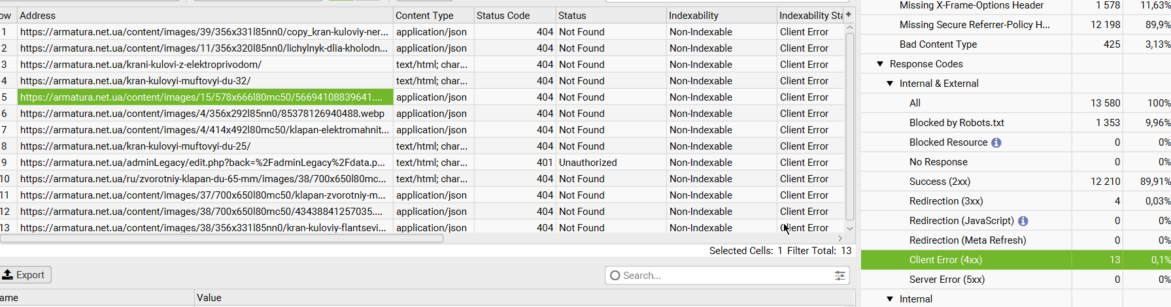
Task: Select URL klapan-elektromahnit in row 7
Action: (205, 130)
